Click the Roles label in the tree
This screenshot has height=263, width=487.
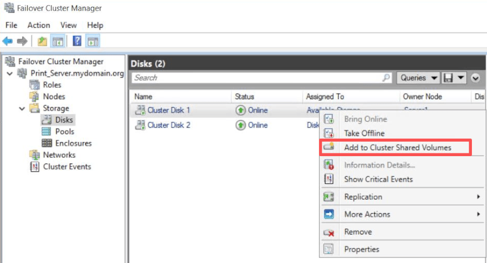tap(52, 84)
